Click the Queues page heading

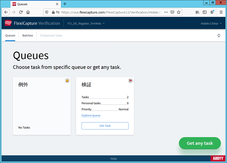pos(31,56)
